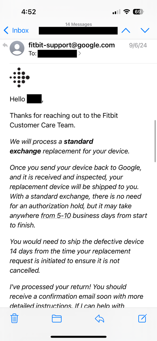
Task: Tap the battery indicator in status bar
Action: point(138,12)
